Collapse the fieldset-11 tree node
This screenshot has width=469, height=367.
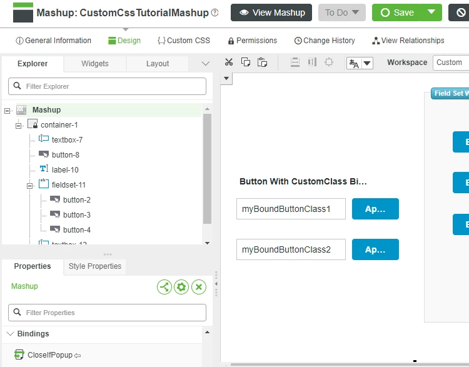(x=29, y=186)
